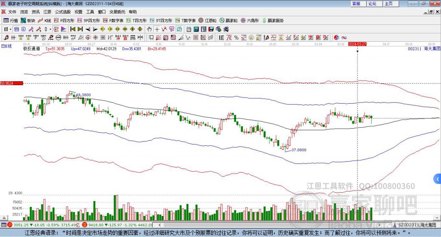Open the 板块 sector view

click(x=28, y=21)
